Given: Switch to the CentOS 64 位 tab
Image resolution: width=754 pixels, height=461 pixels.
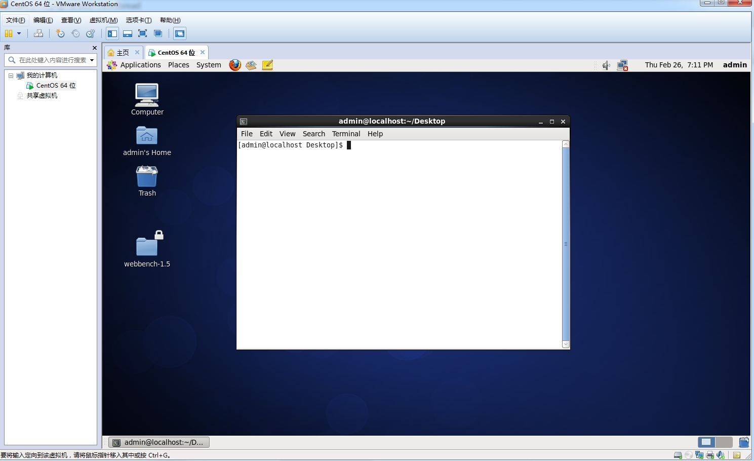Looking at the screenshot, I should [x=176, y=53].
